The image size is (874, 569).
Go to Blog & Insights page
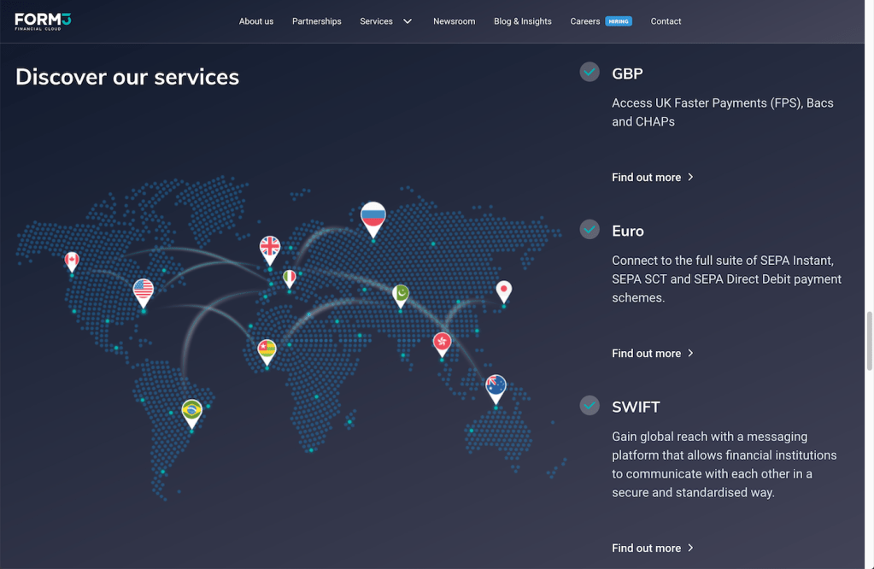click(x=522, y=21)
